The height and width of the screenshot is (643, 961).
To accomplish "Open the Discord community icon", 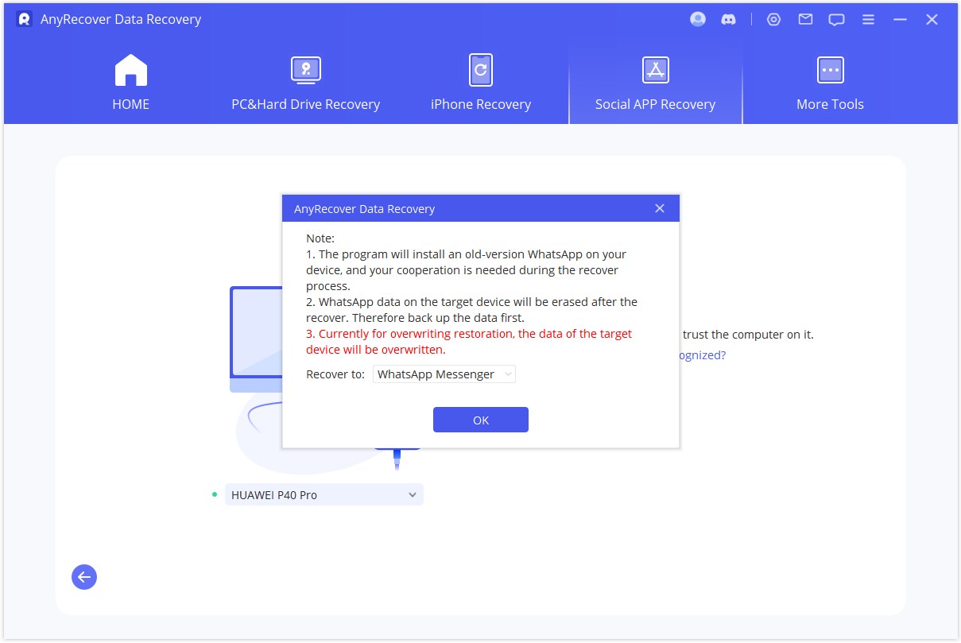I will (729, 19).
